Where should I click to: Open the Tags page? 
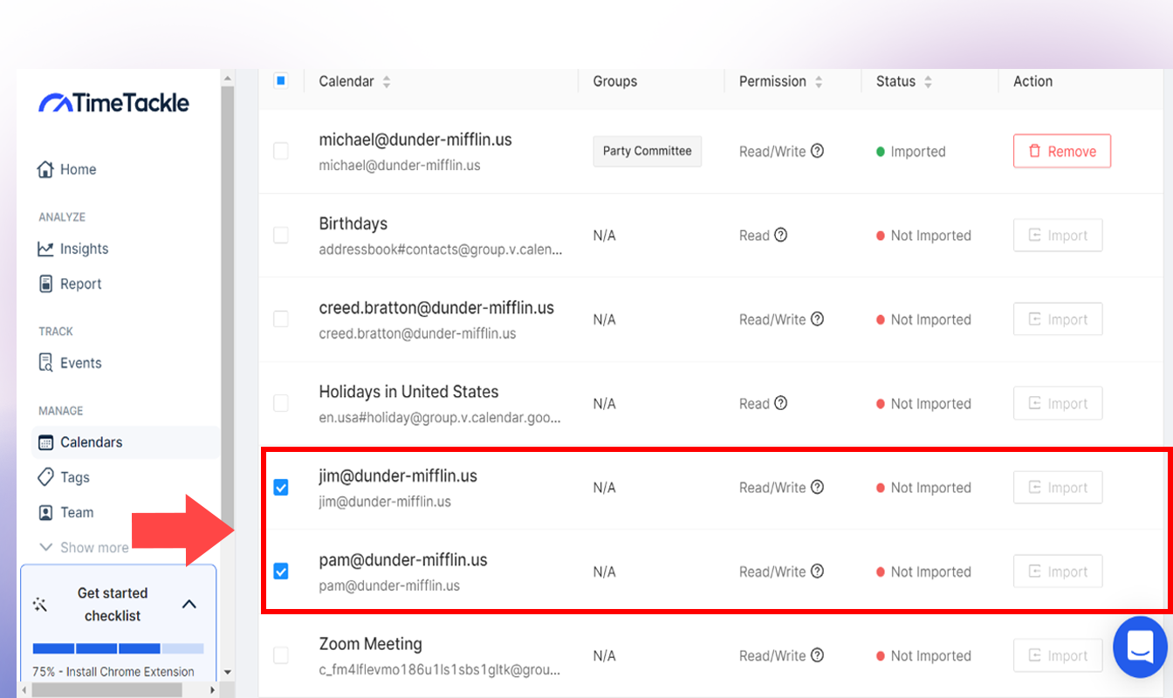pyautogui.click(x=64, y=477)
